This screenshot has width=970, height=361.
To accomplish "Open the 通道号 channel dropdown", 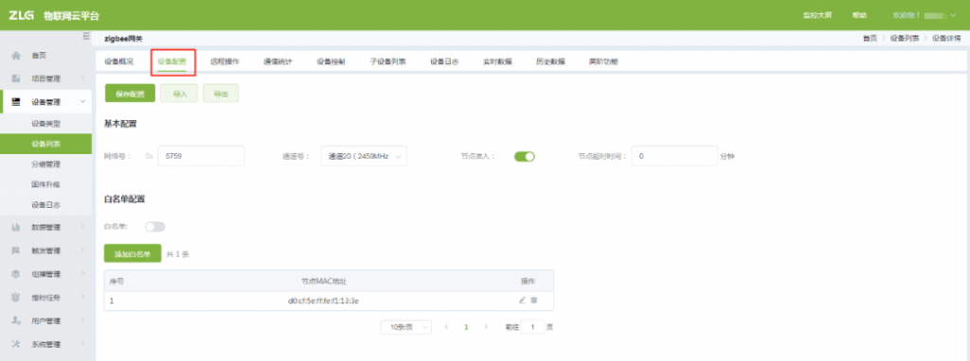I will pos(364,157).
